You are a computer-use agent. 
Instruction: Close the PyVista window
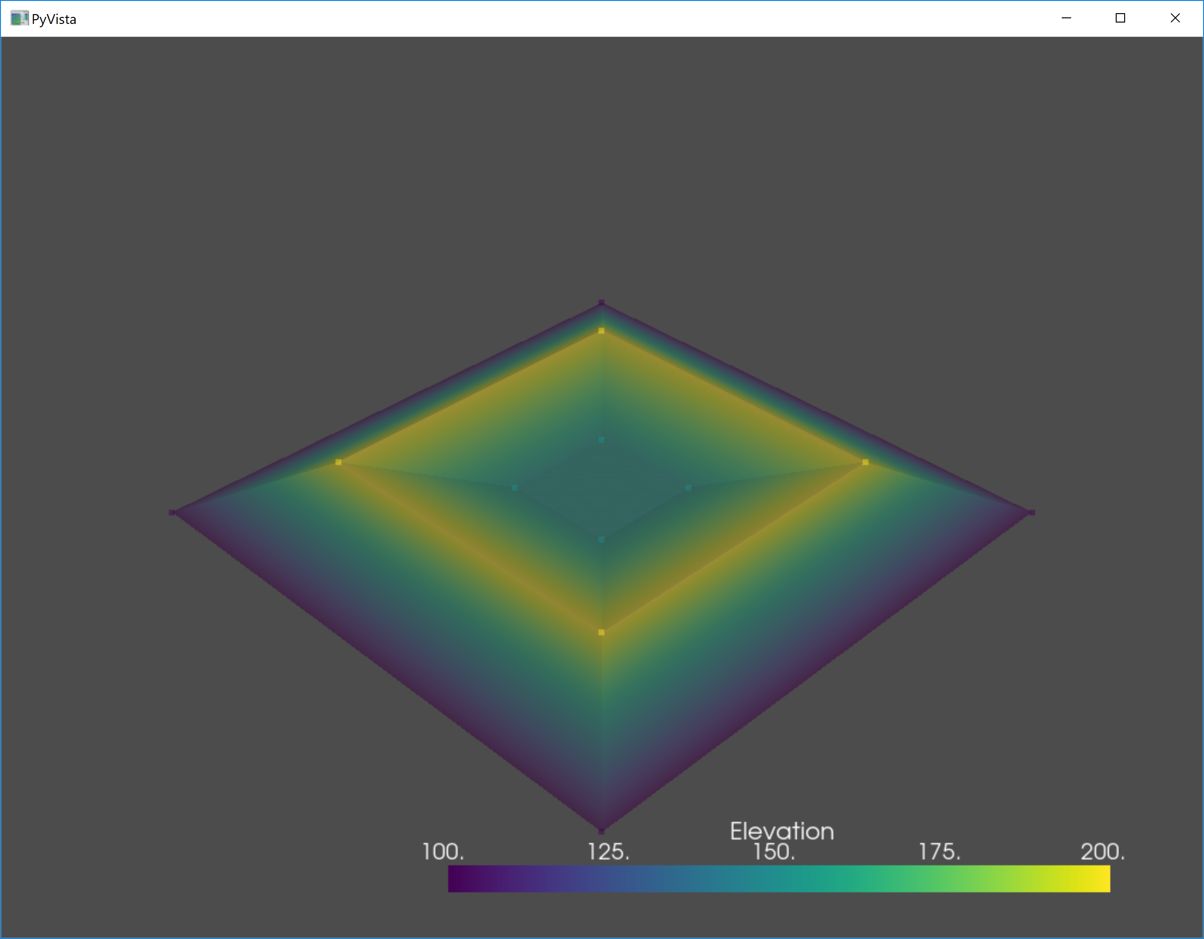[x=1175, y=18]
